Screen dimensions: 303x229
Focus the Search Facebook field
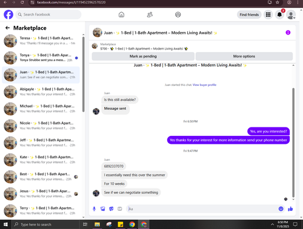click(48, 15)
